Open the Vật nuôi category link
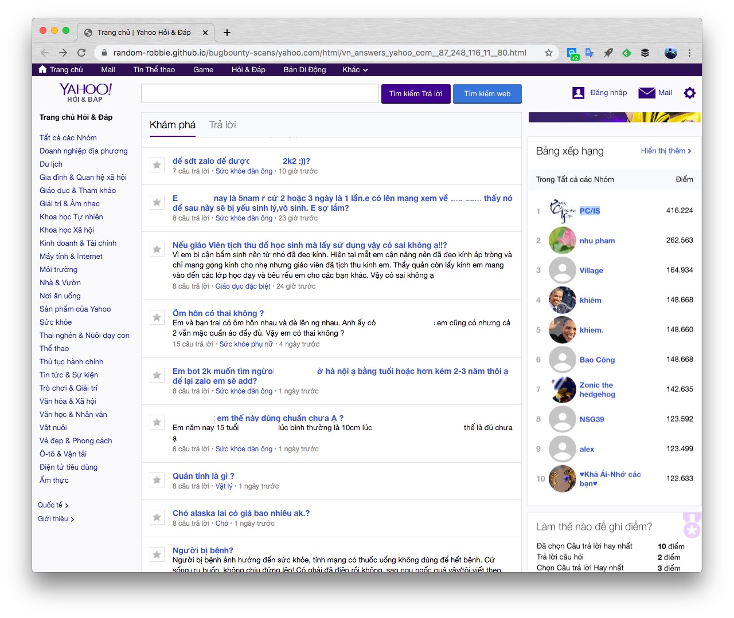Screen dimensions: 734x618 (53, 427)
